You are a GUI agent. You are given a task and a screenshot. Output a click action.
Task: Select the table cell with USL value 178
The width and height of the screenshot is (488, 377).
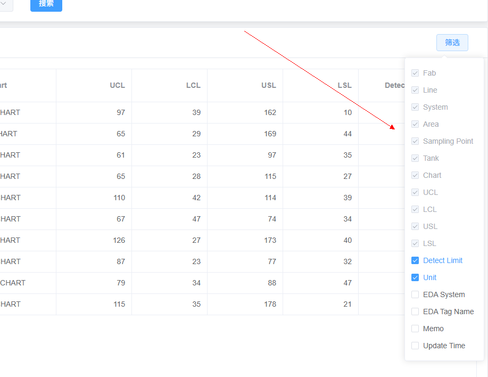(270, 304)
